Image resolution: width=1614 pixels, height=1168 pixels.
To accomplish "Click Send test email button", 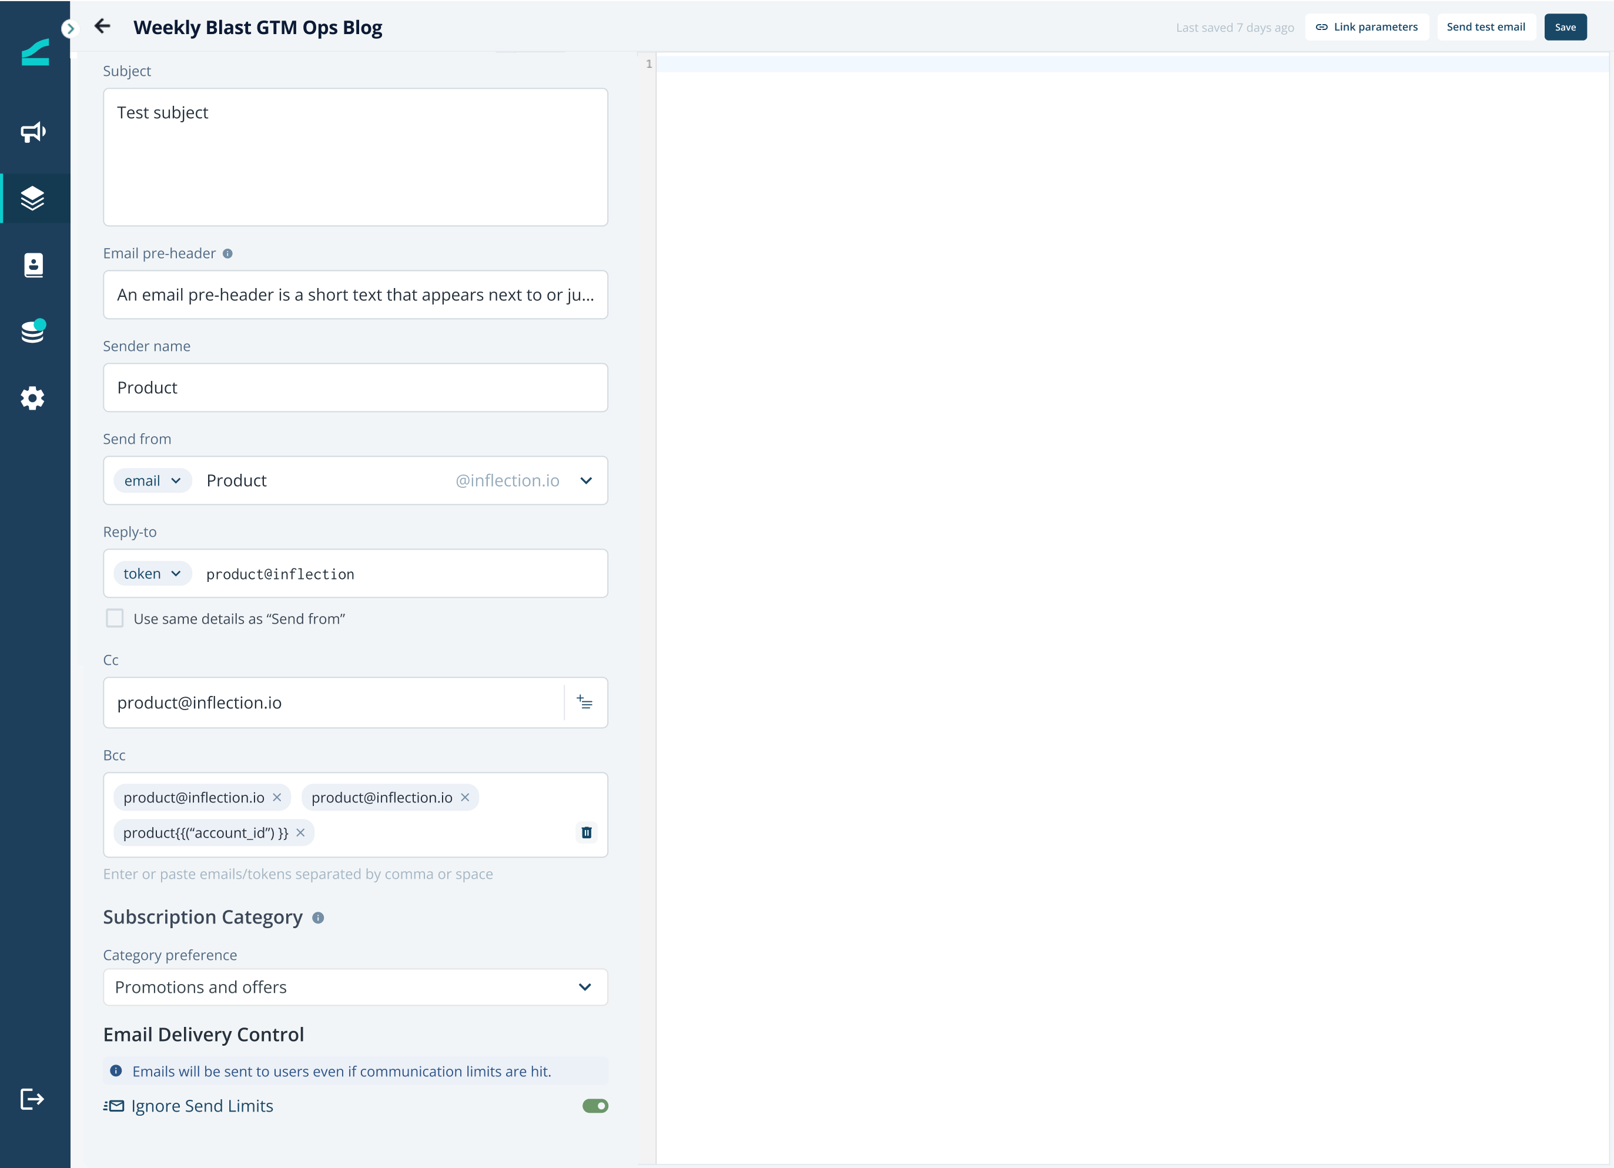I will click(1486, 27).
